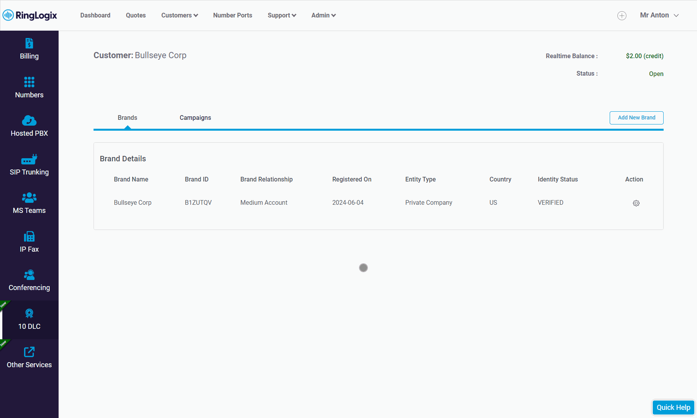
Task: Expand the Customers menu
Action: click(x=180, y=15)
